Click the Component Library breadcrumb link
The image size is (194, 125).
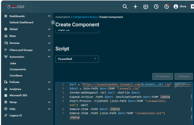tap(85, 17)
